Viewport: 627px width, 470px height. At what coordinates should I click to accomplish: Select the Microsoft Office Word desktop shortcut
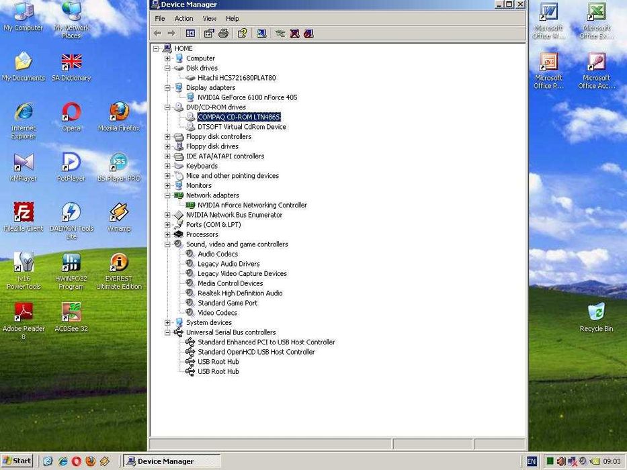click(x=548, y=20)
